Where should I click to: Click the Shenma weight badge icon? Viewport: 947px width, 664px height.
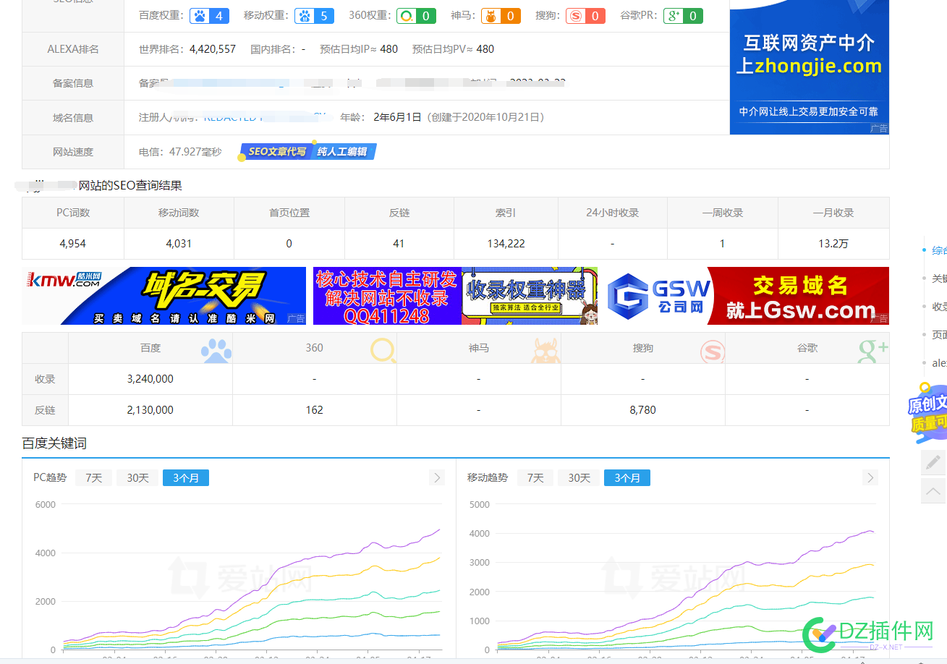491,15
